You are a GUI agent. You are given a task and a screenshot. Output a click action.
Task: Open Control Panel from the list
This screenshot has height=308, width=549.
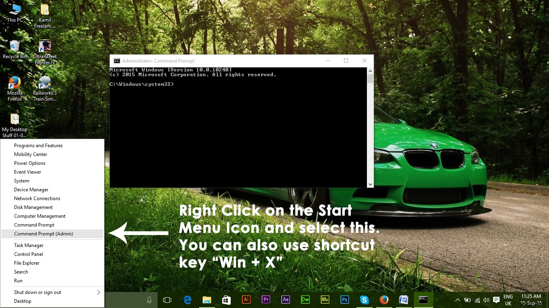point(28,254)
